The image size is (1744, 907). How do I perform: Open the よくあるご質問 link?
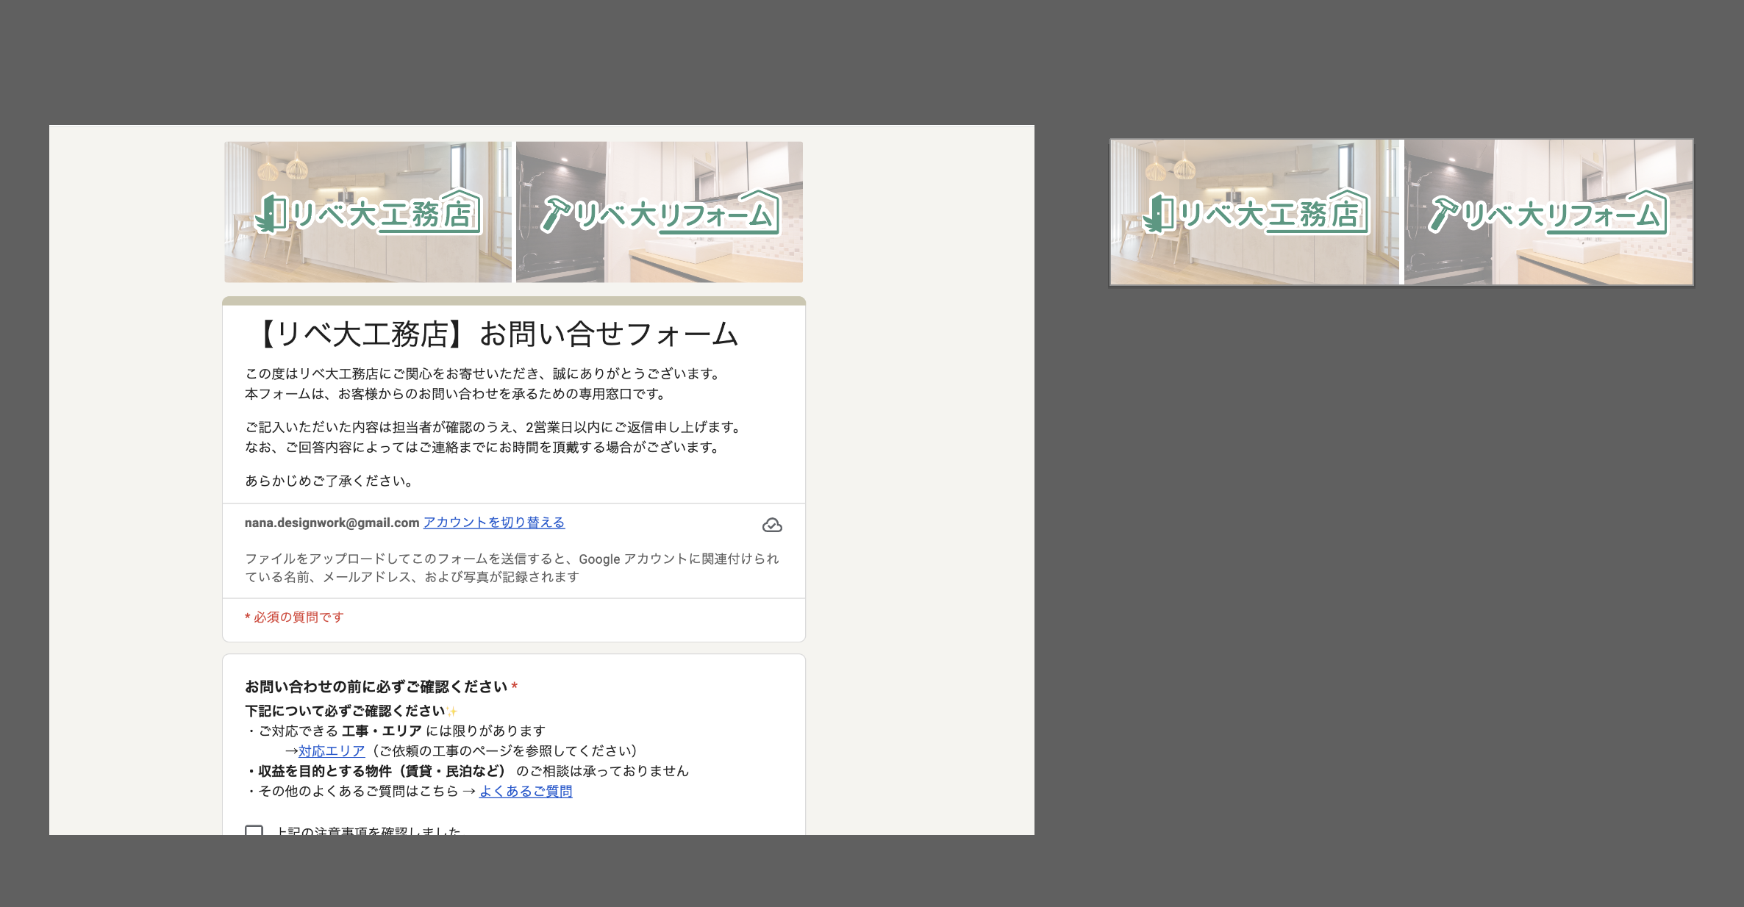pyautogui.click(x=526, y=792)
